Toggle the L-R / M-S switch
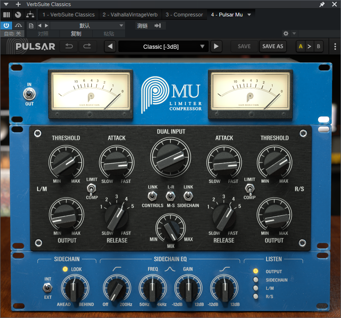Image resolution: width=341 pixels, height=318 pixels. [170, 196]
